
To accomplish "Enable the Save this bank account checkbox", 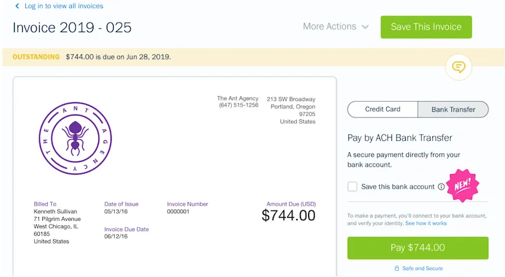I will [x=353, y=187].
